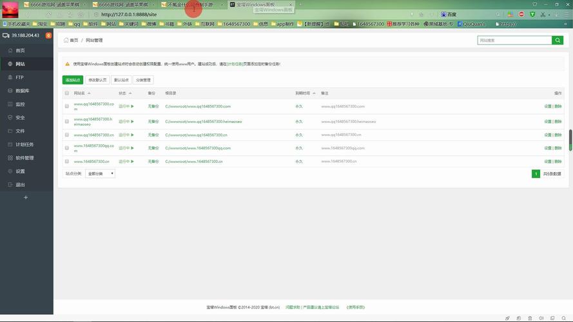Click the orange notification badge beside the server IP
The width and height of the screenshot is (573, 322).
click(x=48, y=35)
